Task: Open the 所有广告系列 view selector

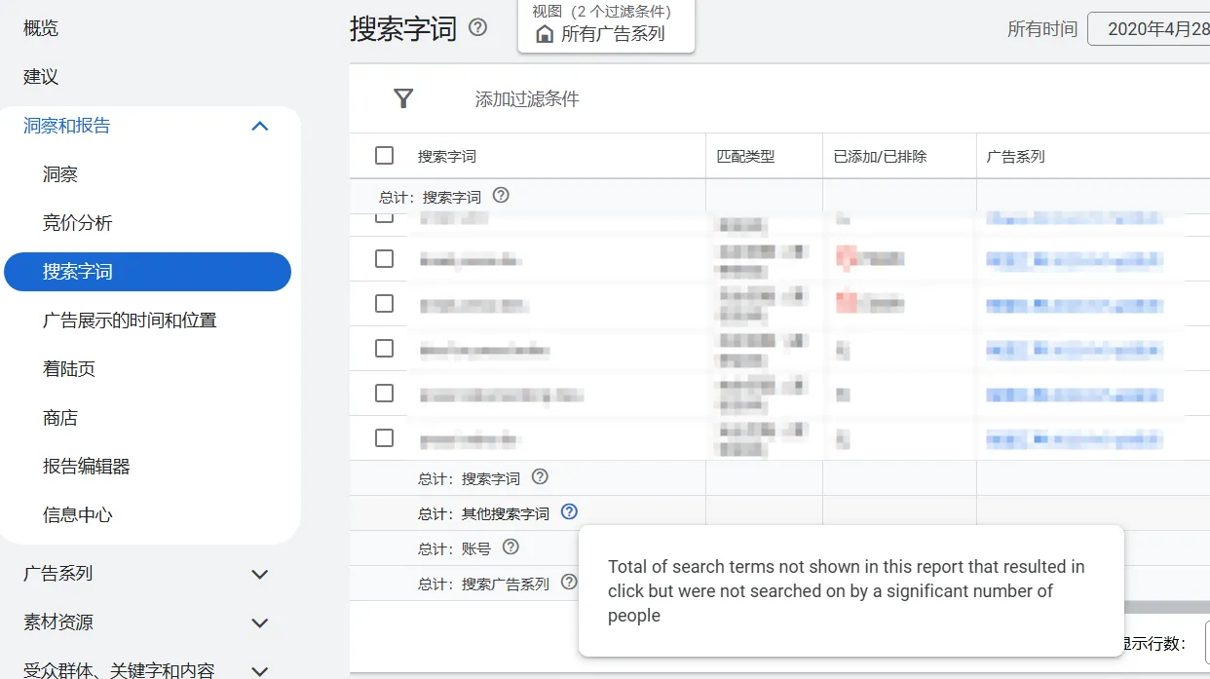Action: pos(606,26)
